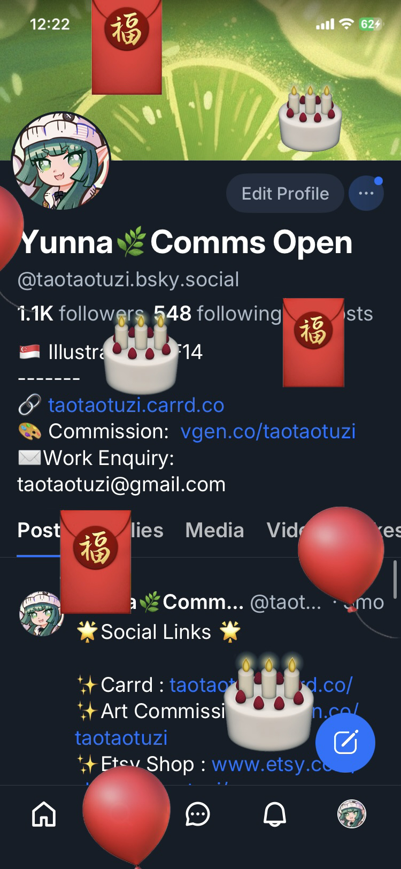View the 548 following list
The width and height of the screenshot is (401, 869).
click(x=217, y=314)
